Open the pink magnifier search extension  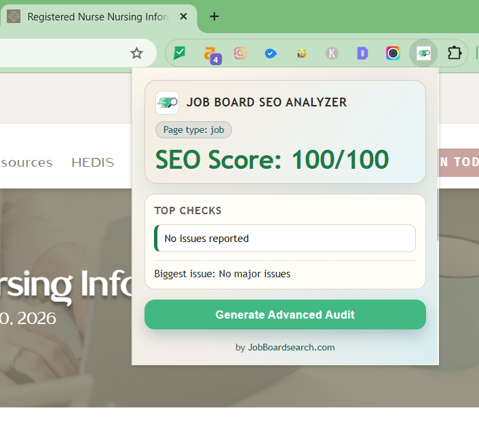[x=240, y=54]
